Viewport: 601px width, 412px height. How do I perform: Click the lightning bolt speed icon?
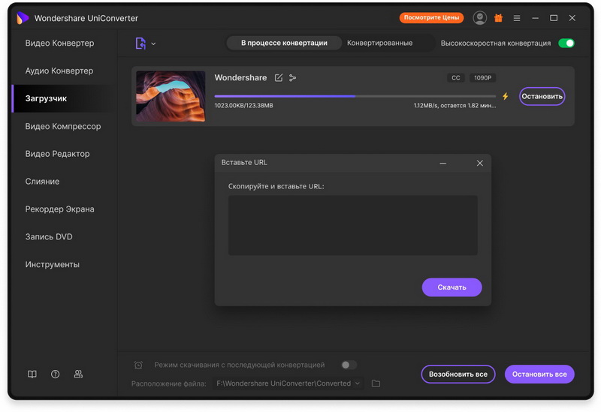tap(506, 96)
